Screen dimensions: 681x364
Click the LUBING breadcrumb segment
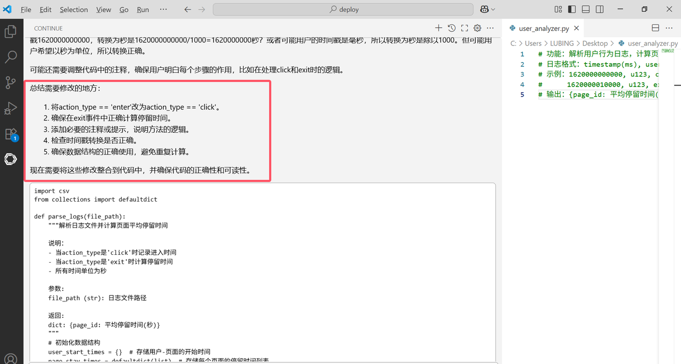[562, 44]
